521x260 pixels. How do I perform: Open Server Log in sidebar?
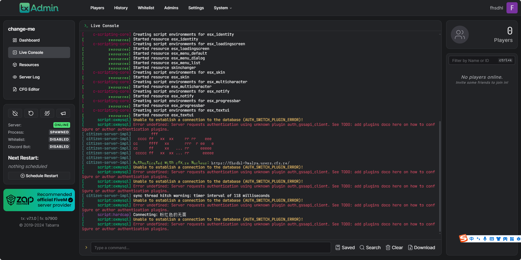click(x=39, y=77)
